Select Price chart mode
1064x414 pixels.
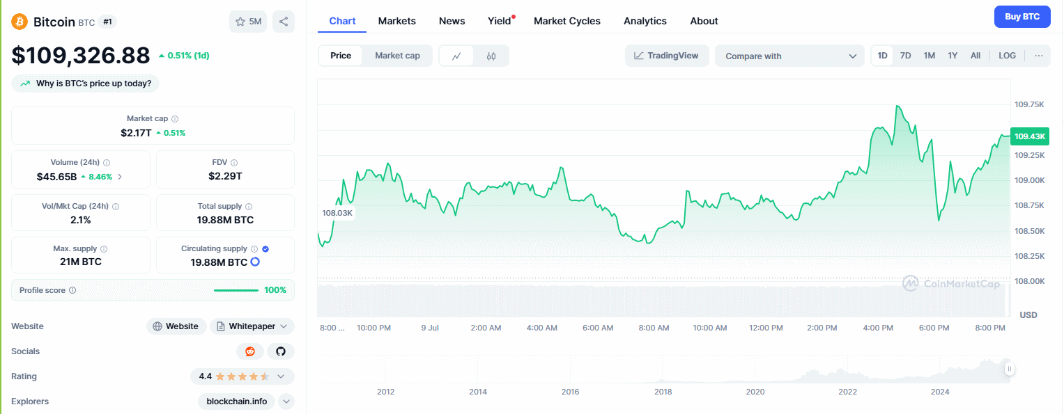point(341,56)
